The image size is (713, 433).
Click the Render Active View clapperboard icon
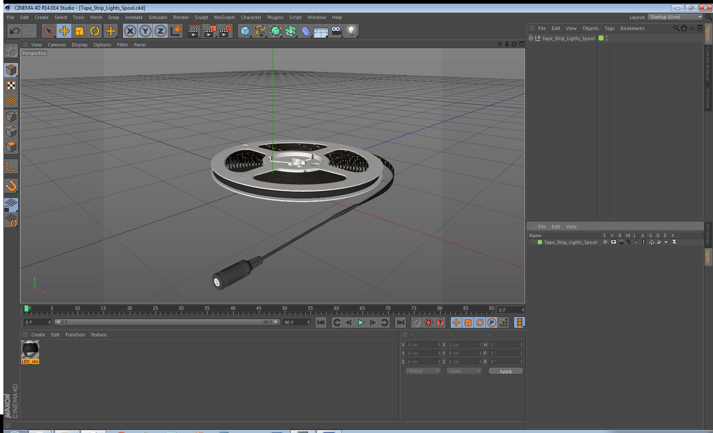pos(194,31)
